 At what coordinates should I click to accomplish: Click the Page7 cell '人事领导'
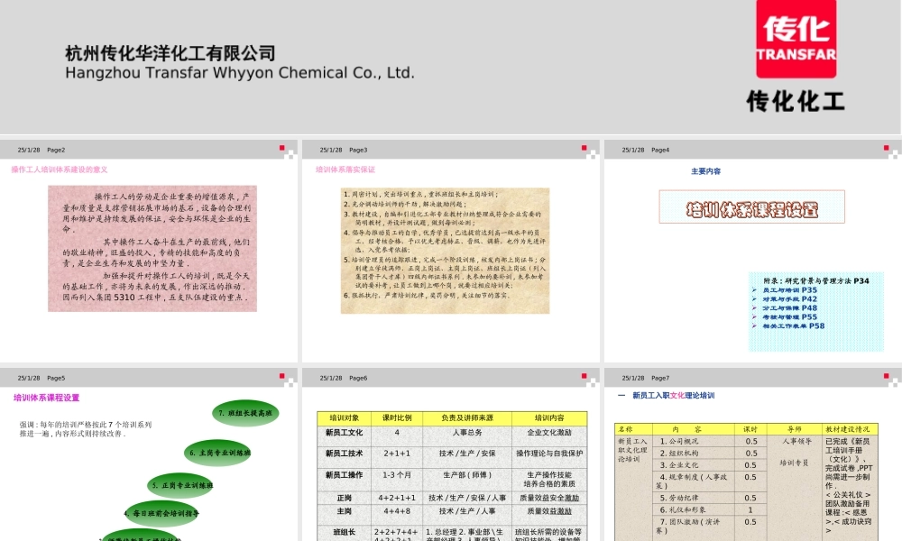(x=796, y=442)
